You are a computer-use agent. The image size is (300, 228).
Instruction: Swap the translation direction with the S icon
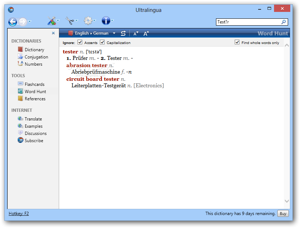click(x=123, y=34)
